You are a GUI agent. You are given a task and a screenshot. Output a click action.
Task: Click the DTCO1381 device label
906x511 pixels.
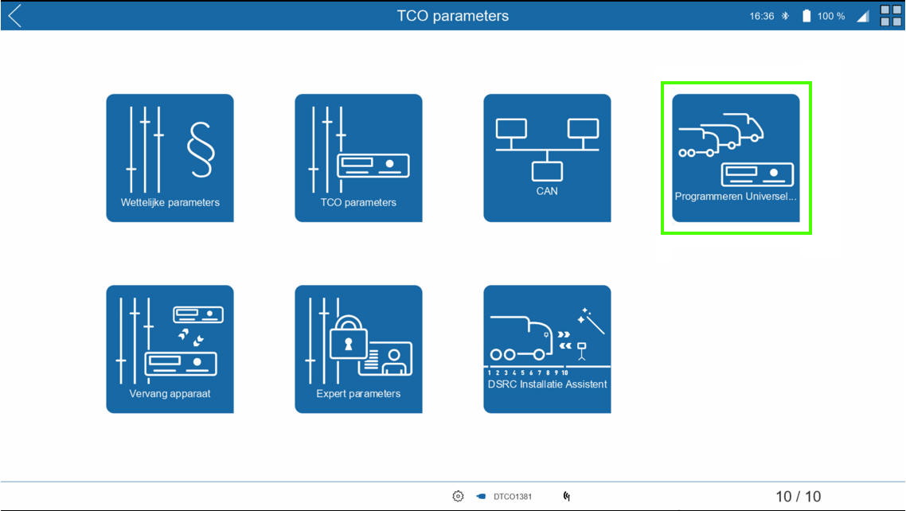click(x=513, y=497)
